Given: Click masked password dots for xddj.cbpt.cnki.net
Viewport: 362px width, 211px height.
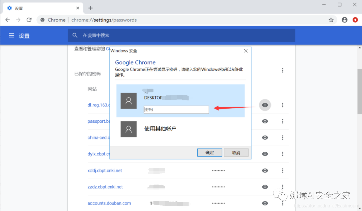Looking at the screenshot, I should point(218,171).
